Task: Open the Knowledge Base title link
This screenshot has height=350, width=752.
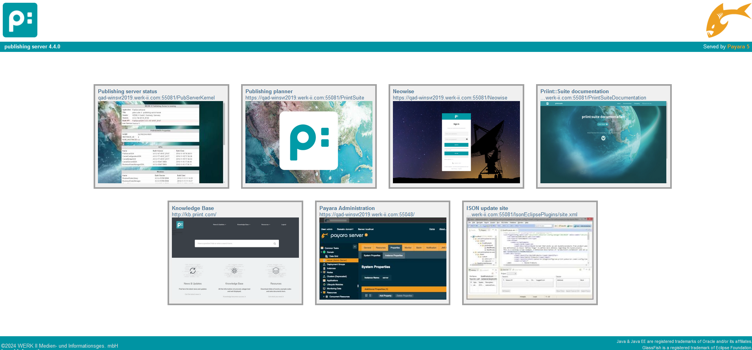Action: (x=193, y=208)
